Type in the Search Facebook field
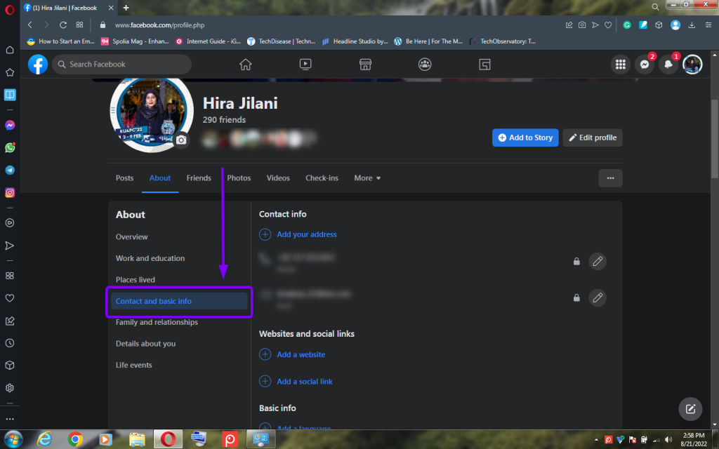The image size is (719, 449). pyautogui.click(x=126, y=65)
